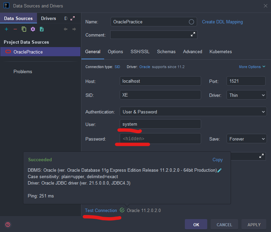Add a new data source with plus icon

click(6, 29)
